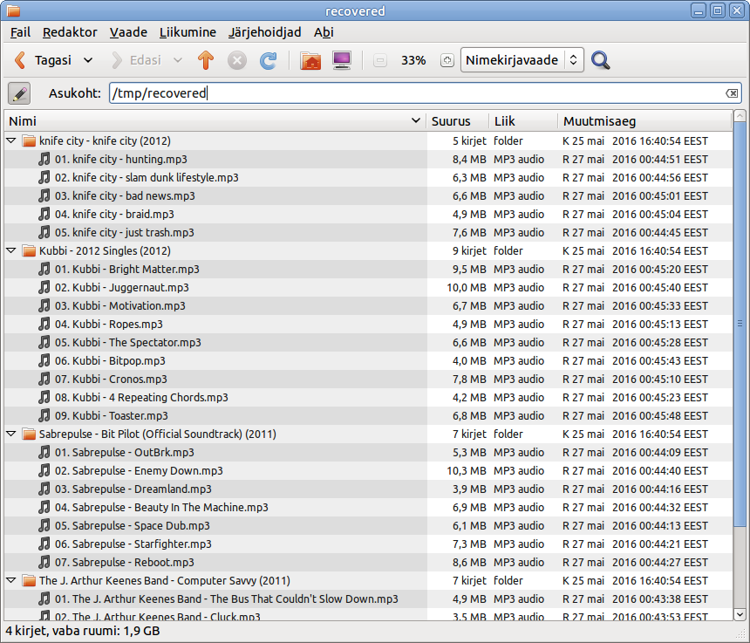Image resolution: width=750 pixels, height=643 pixels.
Task: Select the music icon for hunting.mp3
Action: (44, 159)
